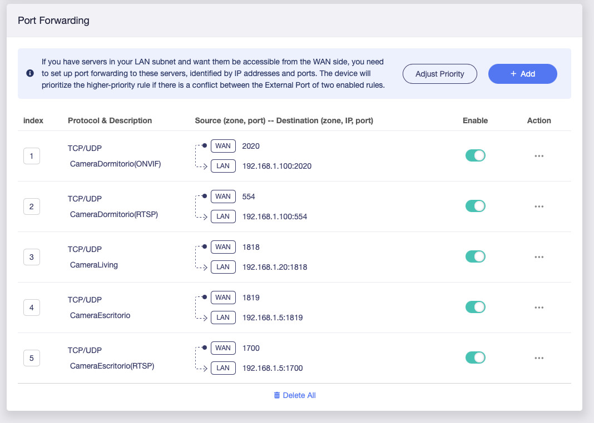Open action menu for CameraDormitorio(ONVIF) rule
Screen dimensions: 594x423
point(539,156)
